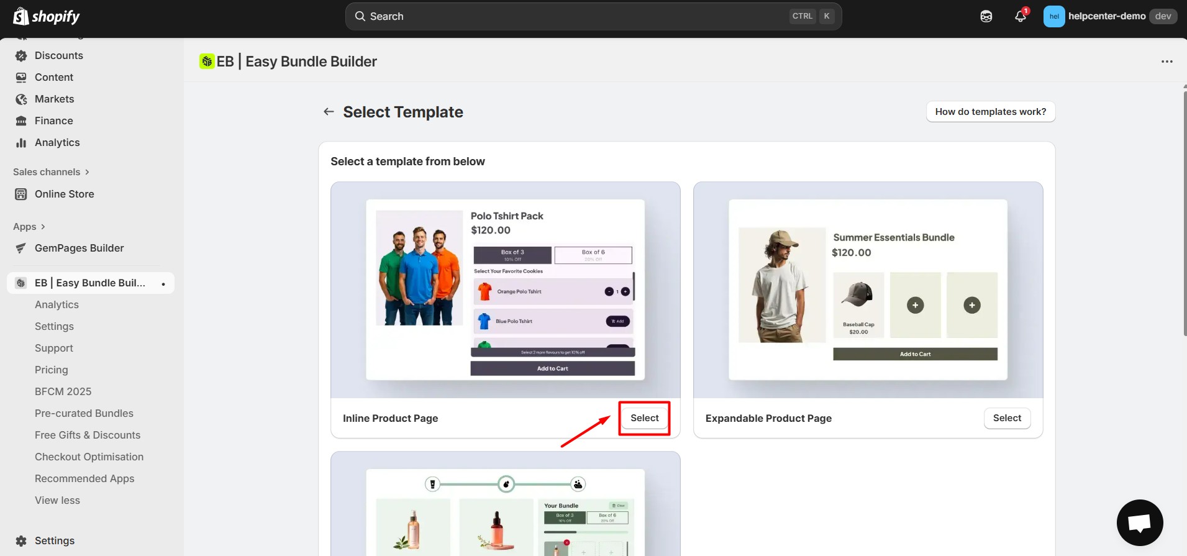1187x556 pixels.
Task: Open the Discounts icon in sidebar
Action: [21, 56]
